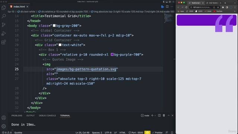Bookmark this page with the star icon
Viewport: 238px width, 134px height.
click(218, 7)
